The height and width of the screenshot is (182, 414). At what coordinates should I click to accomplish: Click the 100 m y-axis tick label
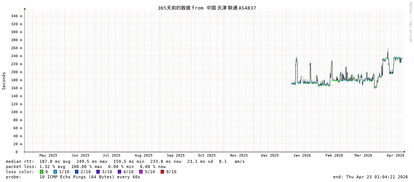(x=16, y=112)
